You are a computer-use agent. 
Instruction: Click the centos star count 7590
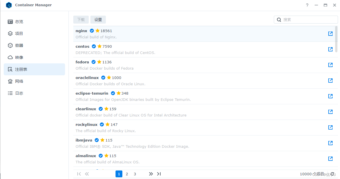(x=107, y=46)
